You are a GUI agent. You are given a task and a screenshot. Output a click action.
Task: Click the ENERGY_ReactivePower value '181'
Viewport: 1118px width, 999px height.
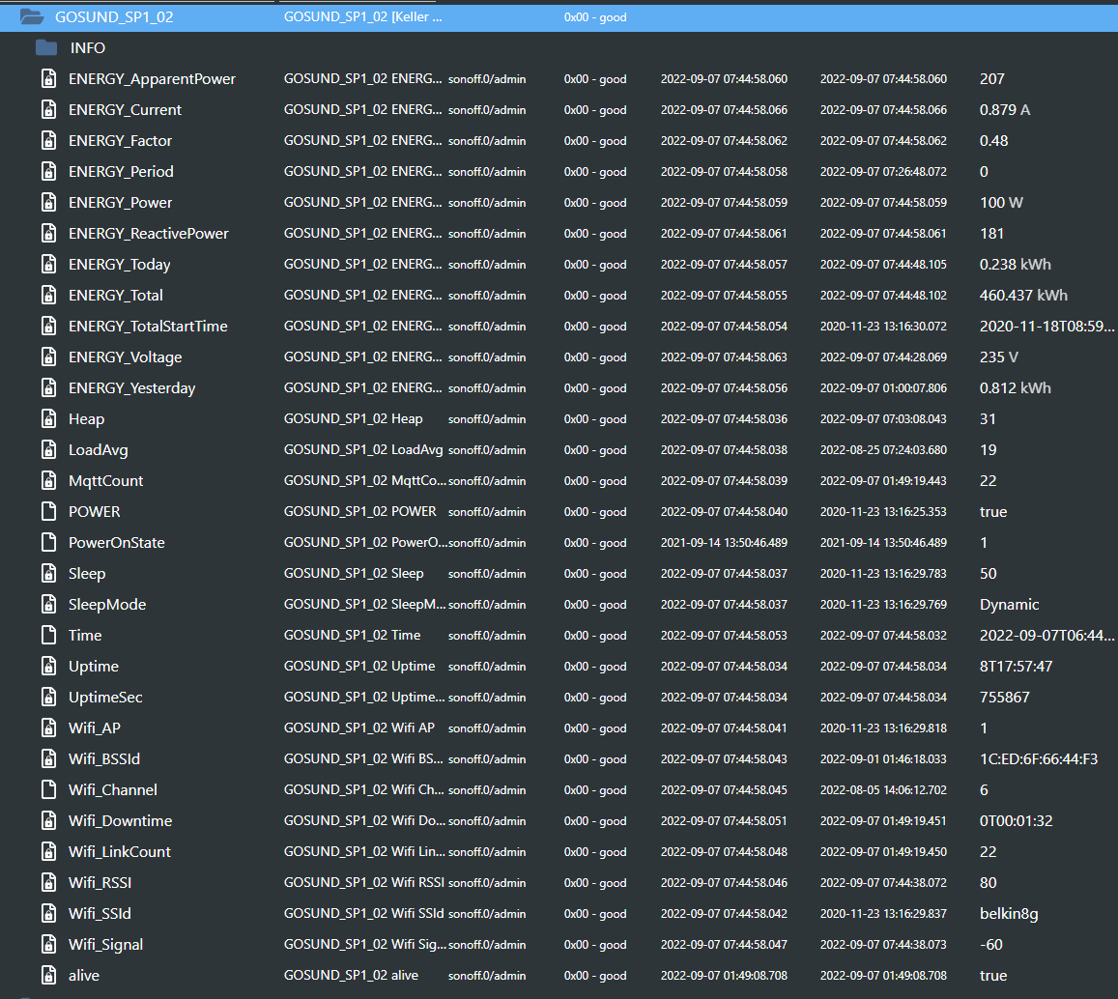click(x=991, y=233)
